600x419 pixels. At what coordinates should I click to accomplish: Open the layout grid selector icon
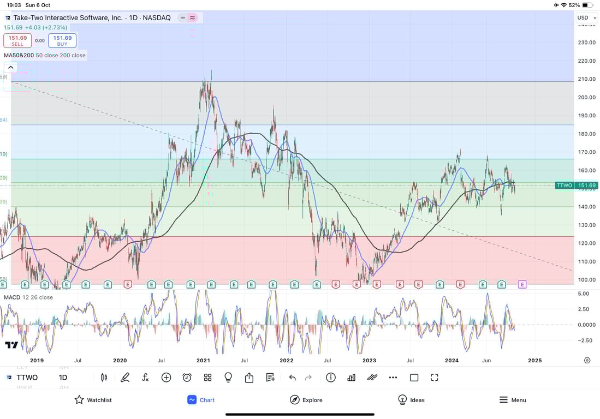tap(208, 378)
